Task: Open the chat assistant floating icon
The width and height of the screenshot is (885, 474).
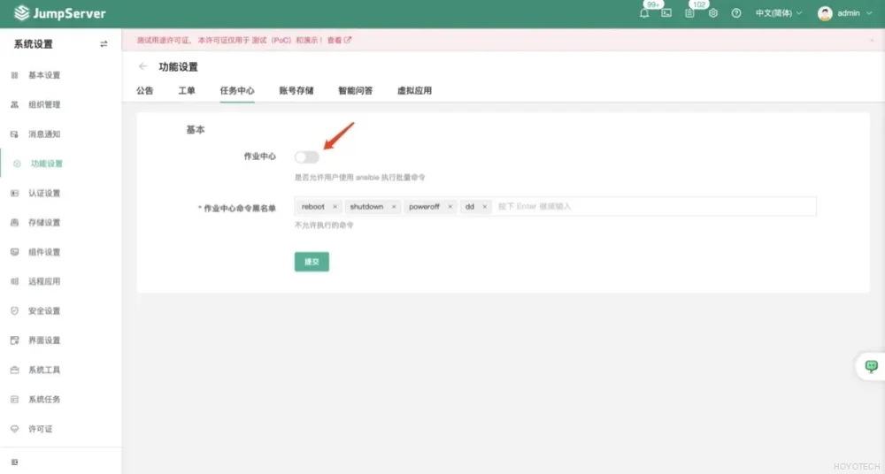Action: coord(871,366)
